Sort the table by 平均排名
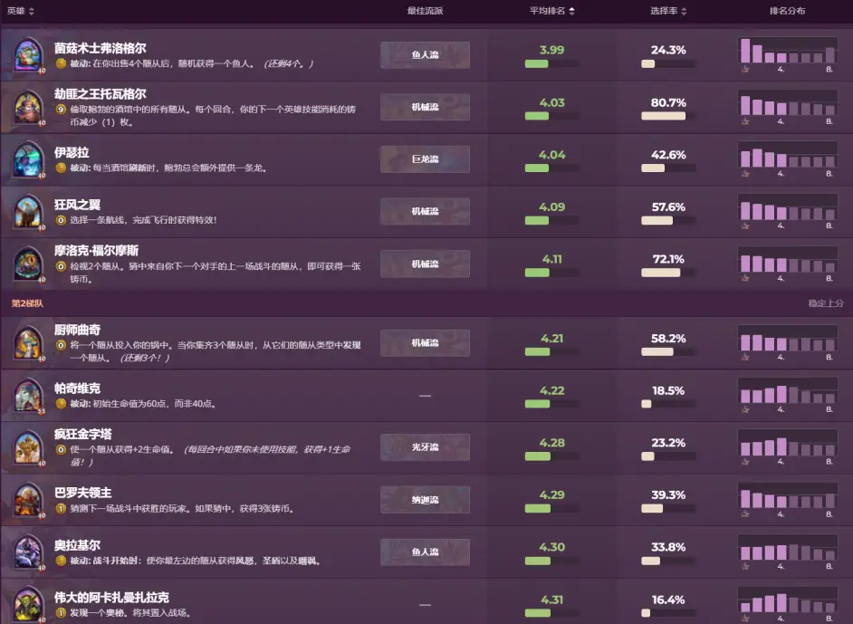 click(x=551, y=12)
